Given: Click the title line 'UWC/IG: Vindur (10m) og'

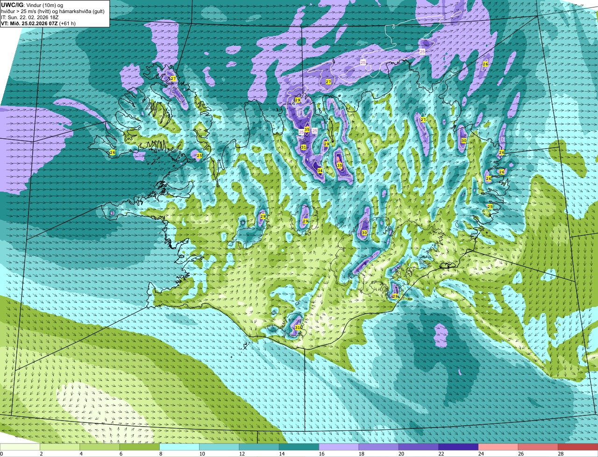Looking at the screenshot, I should click(32, 5).
